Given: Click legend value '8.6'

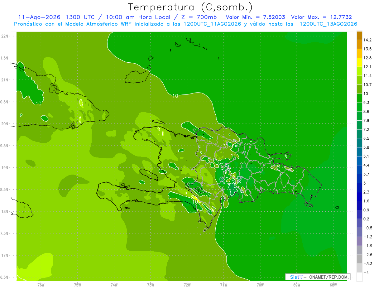Looking at the screenshot, I should [x=367, y=111].
